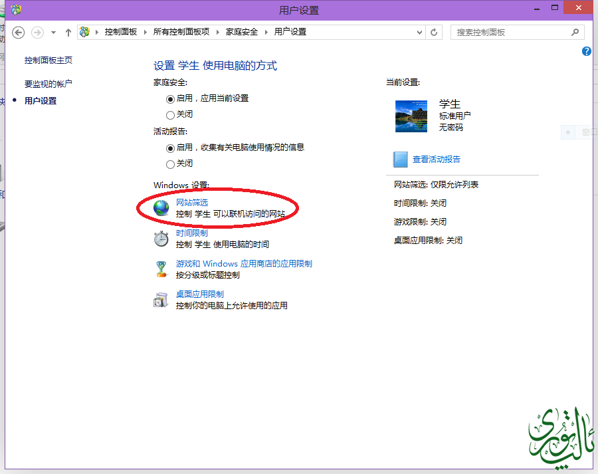
Task: Click the 游戏限制: 关闭 status text
Action: [421, 222]
